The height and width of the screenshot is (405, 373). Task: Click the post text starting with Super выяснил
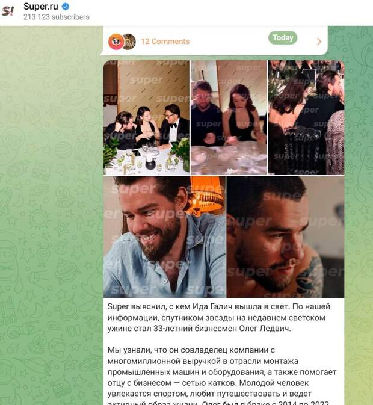[x=218, y=317]
